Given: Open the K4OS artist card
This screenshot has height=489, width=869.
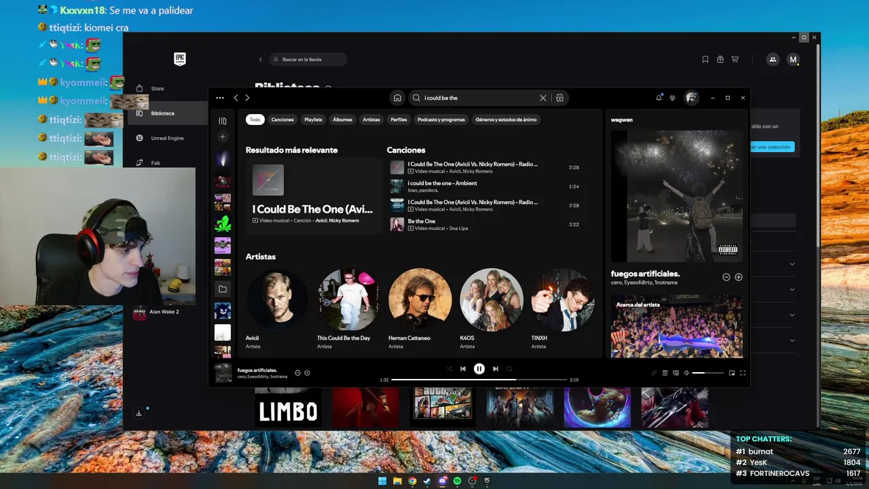Looking at the screenshot, I should tap(491, 309).
